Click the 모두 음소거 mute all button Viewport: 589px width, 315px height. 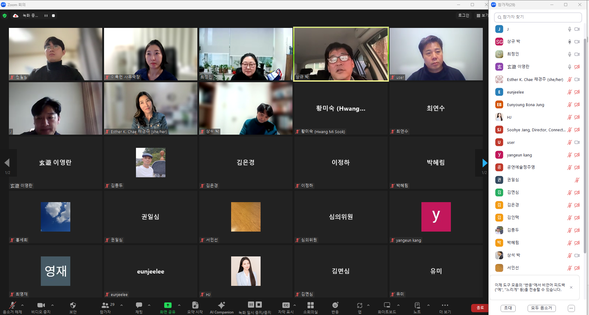click(541, 308)
